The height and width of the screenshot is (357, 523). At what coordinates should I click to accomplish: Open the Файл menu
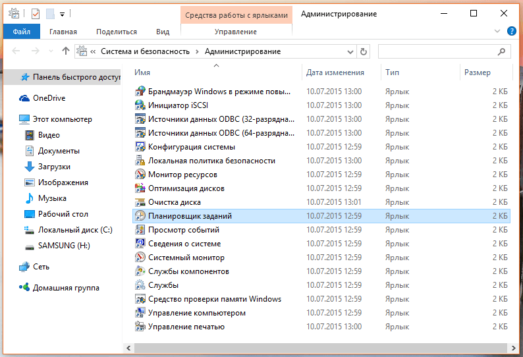(21, 32)
